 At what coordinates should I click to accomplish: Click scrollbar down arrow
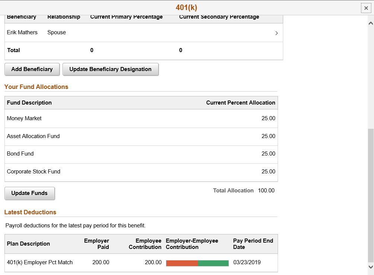click(x=371, y=267)
